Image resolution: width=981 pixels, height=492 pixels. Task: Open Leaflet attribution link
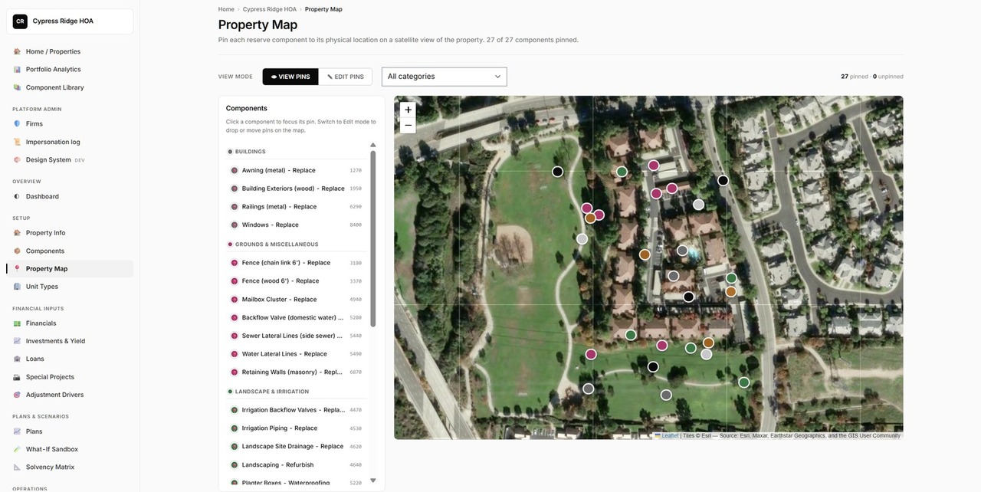(x=670, y=435)
